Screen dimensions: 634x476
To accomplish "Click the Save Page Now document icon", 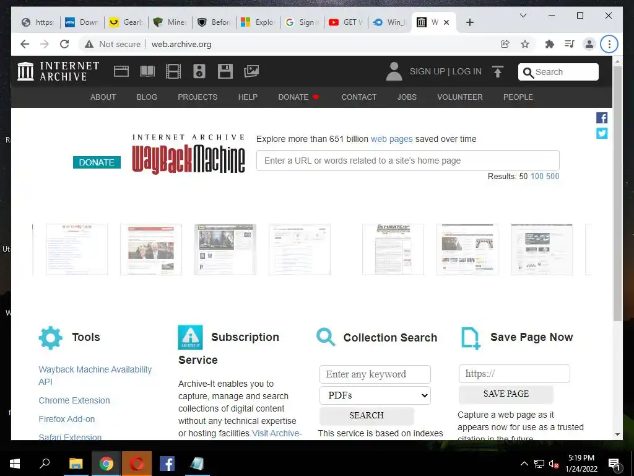I will (471, 338).
